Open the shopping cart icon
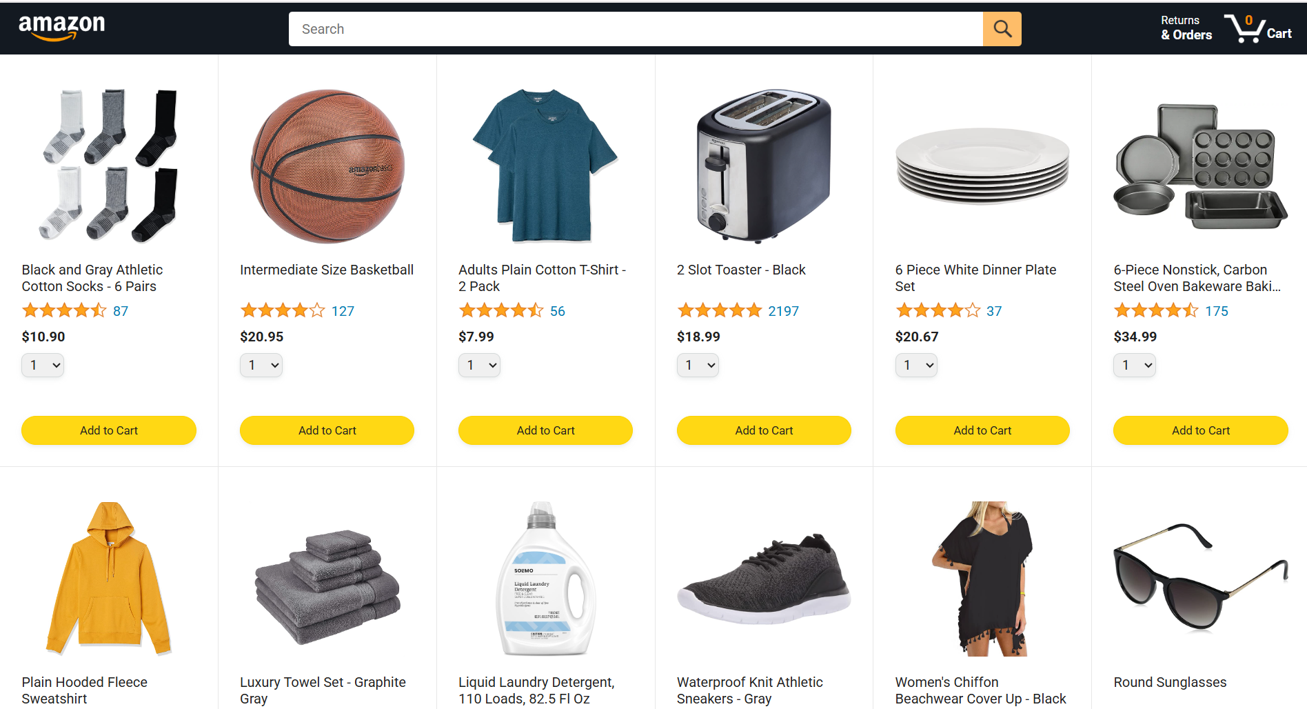This screenshot has width=1307, height=709. [1257, 29]
